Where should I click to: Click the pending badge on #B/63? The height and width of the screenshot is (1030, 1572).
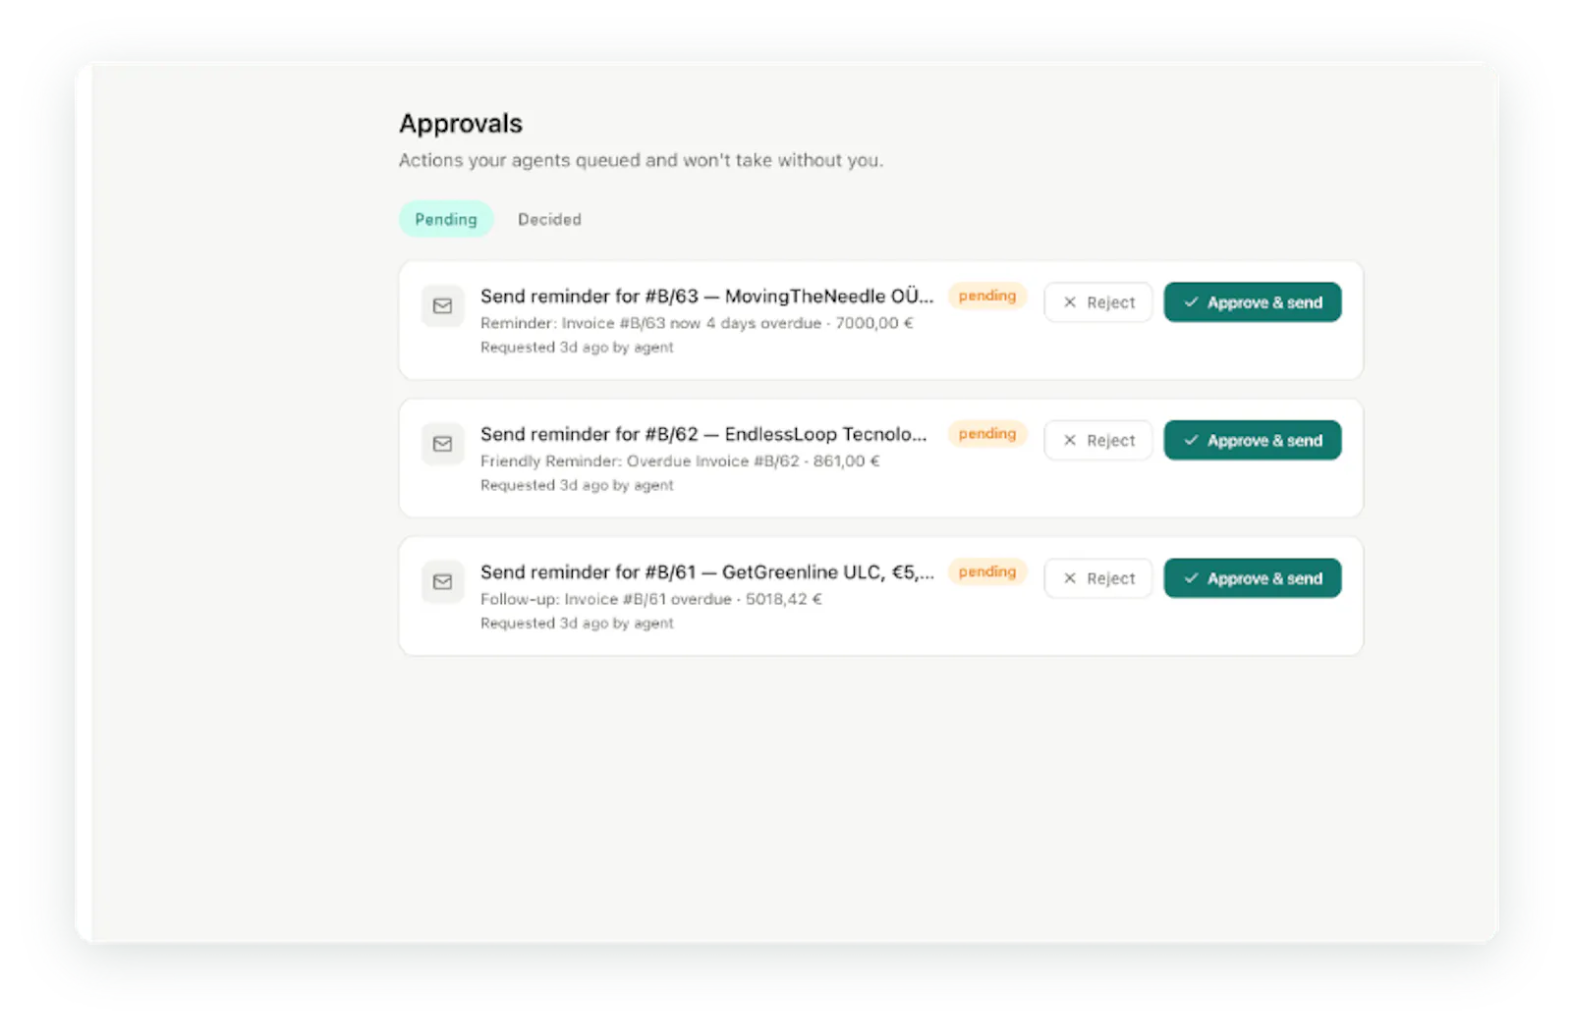pos(987,296)
